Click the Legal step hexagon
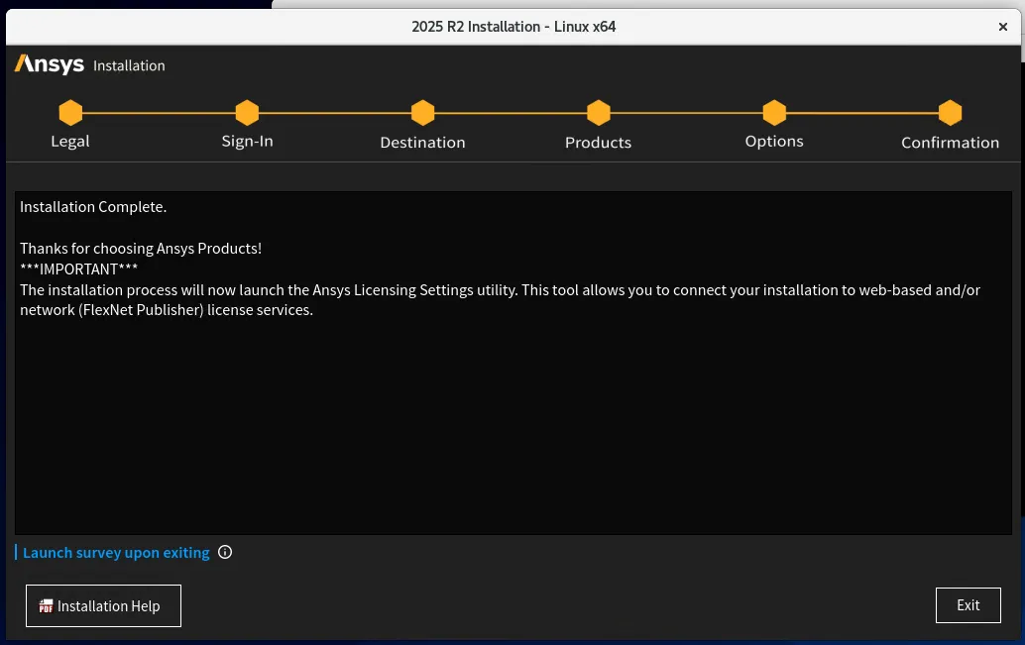Image resolution: width=1025 pixels, height=645 pixels. [x=70, y=112]
